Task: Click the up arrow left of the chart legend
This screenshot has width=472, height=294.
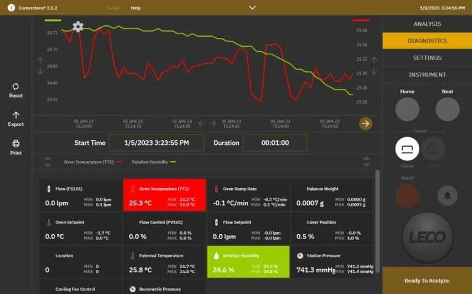Action: tap(48, 158)
